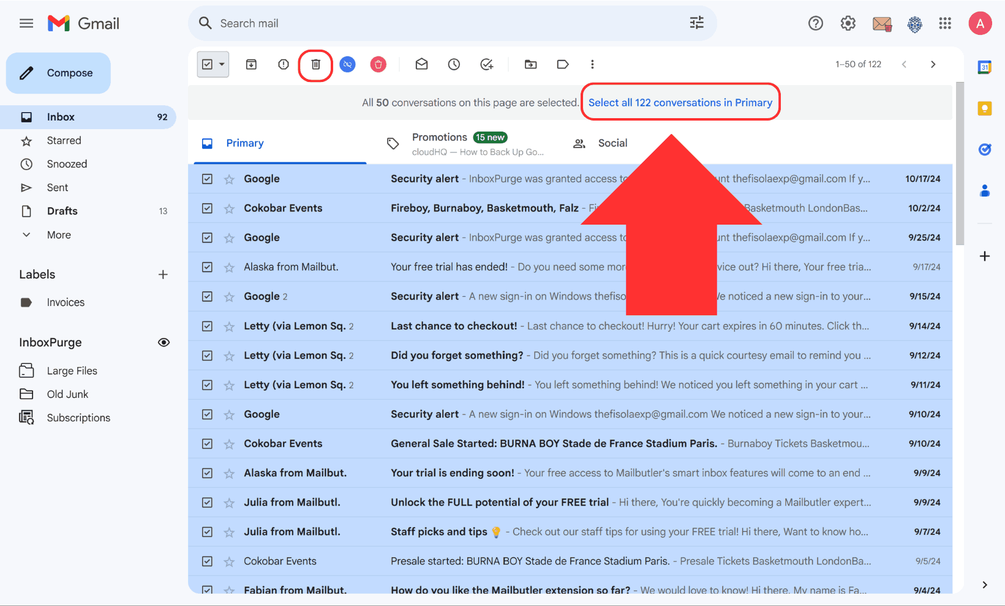Expand the More item in sidebar

tap(59, 235)
